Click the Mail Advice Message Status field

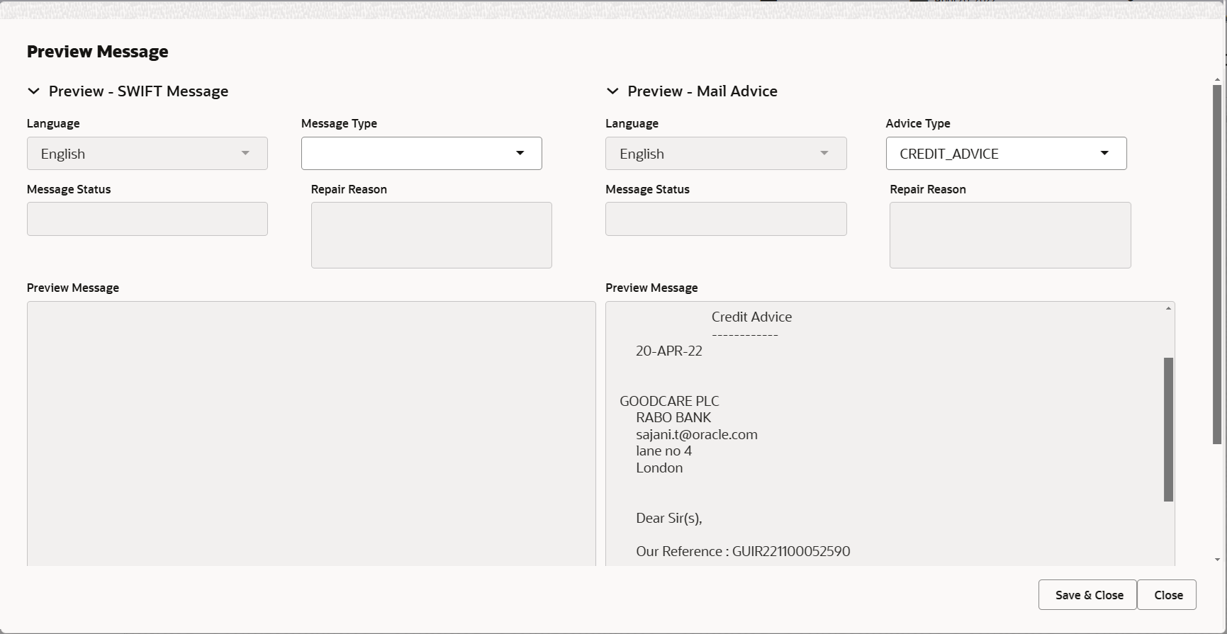[726, 219]
